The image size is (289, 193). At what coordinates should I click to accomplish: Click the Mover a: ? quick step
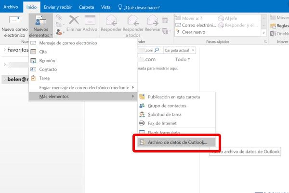(x=189, y=18)
